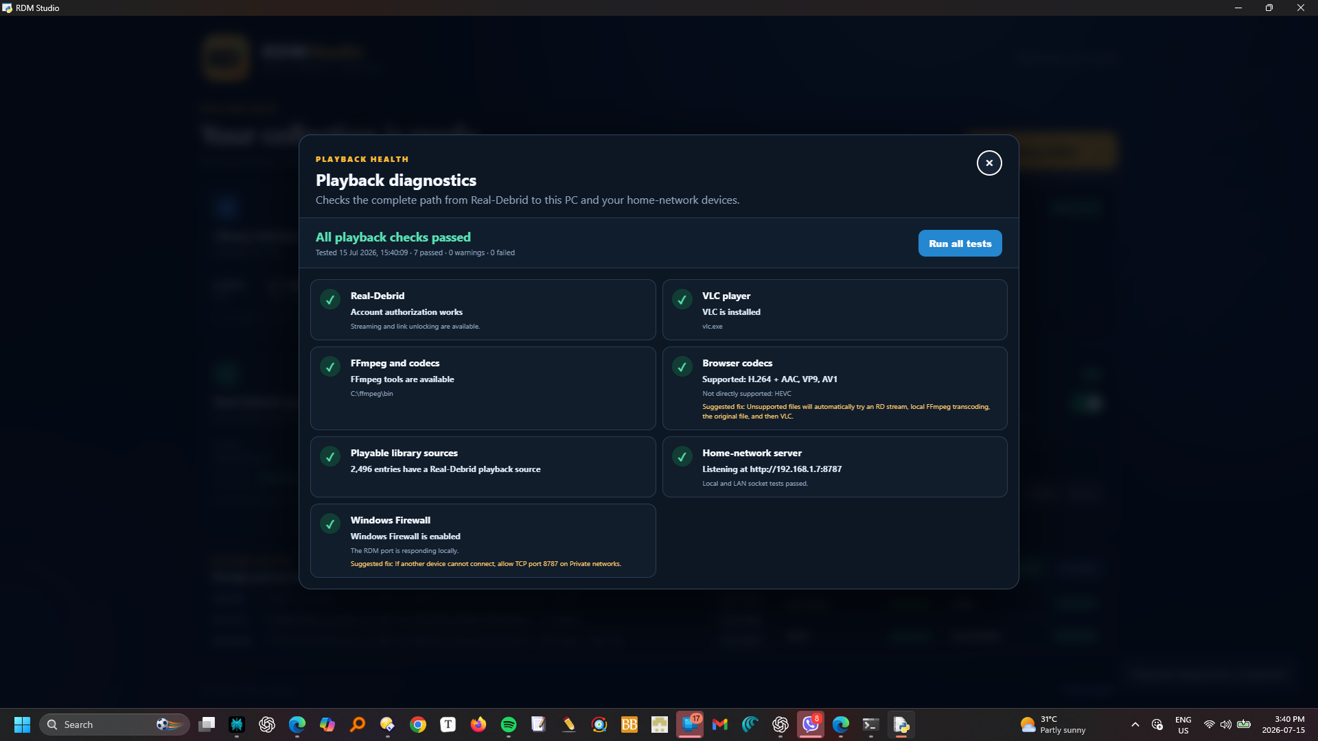Viewport: 1318px width, 741px height.
Task: Close the Playback diagnostics dialog
Action: [989, 163]
